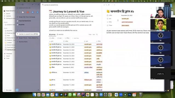Open Templates in the Notion app sidebar
Image resolution: width=175 pixels, height=98 pixels.
click(x=9, y=54)
